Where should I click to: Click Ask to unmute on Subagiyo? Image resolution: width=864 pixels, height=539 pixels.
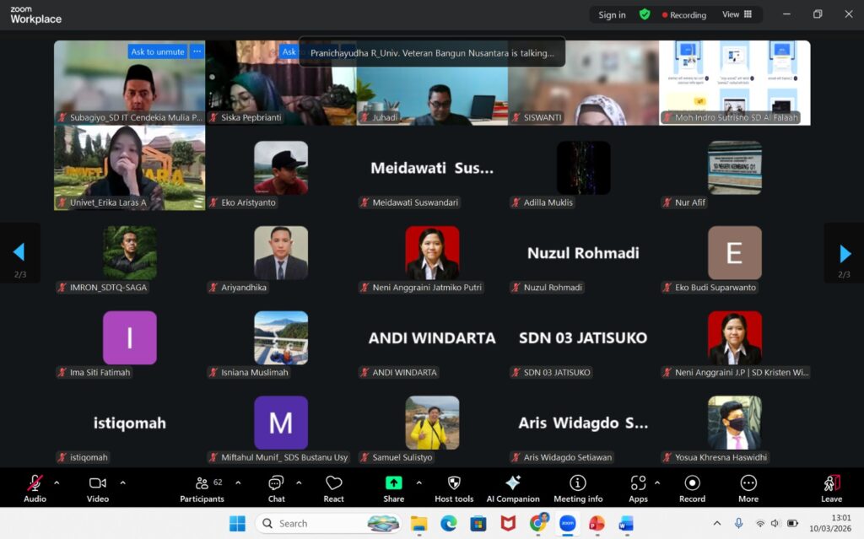tap(158, 51)
